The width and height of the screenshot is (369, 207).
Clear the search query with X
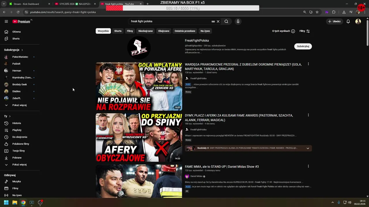point(218,21)
